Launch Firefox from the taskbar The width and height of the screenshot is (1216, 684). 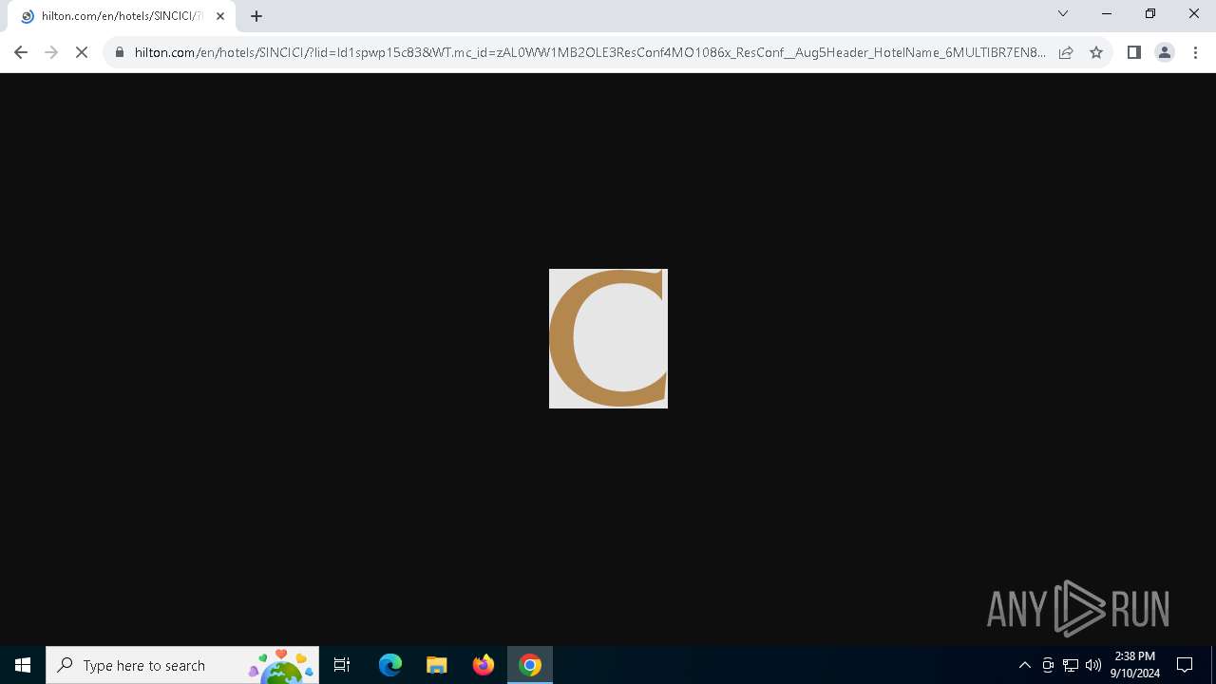point(483,665)
